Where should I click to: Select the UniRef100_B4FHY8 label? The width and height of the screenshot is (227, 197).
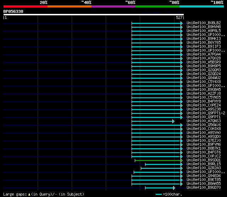[x=204, y=101]
